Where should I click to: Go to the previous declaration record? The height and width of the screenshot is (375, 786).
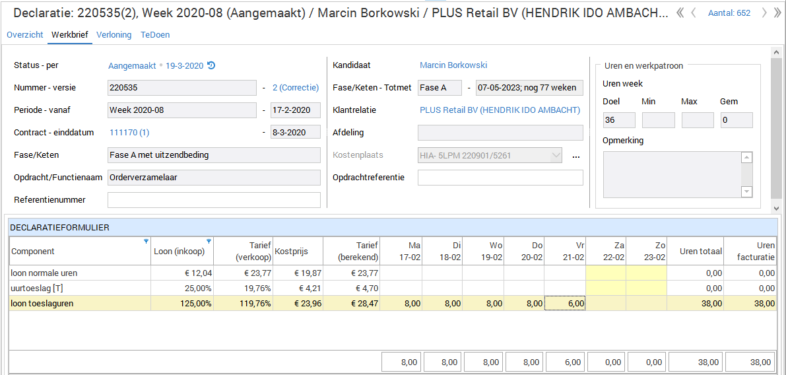click(694, 13)
